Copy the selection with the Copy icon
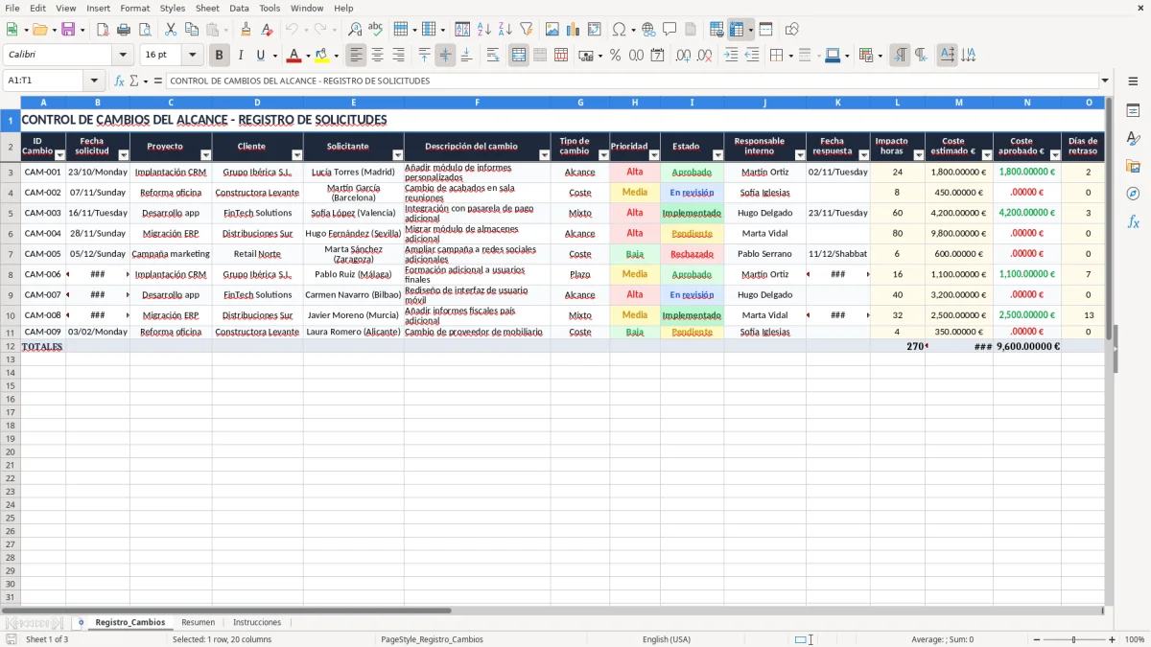Screen dimensions: 1151x647 tap(192, 30)
